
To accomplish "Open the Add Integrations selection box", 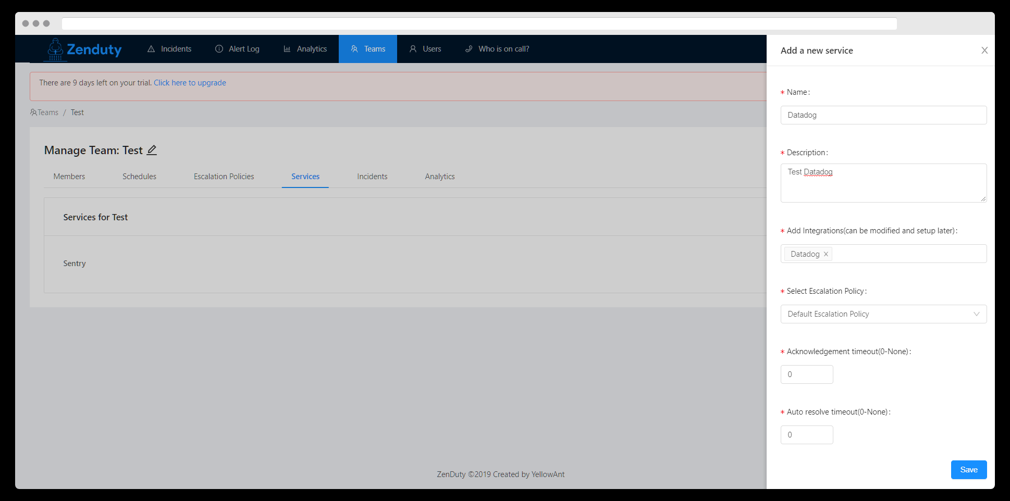I will click(907, 254).
